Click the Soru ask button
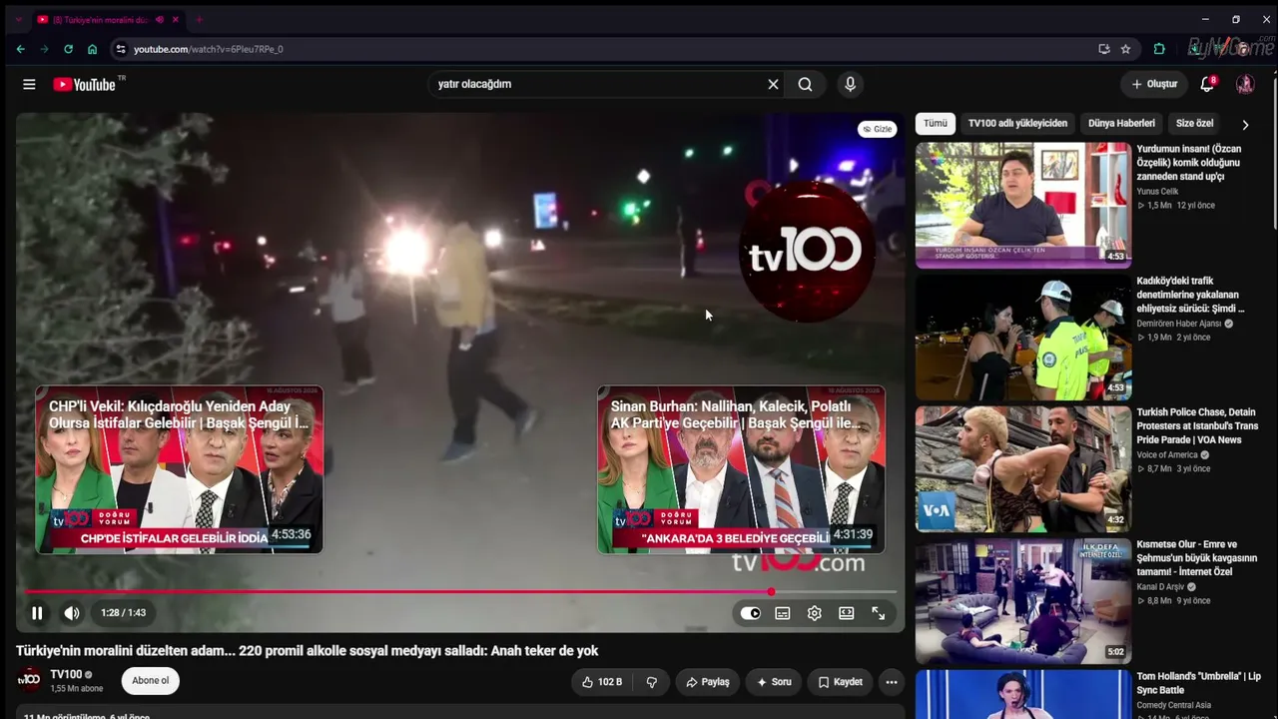This screenshot has width=1278, height=719. [x=774, y=682]
